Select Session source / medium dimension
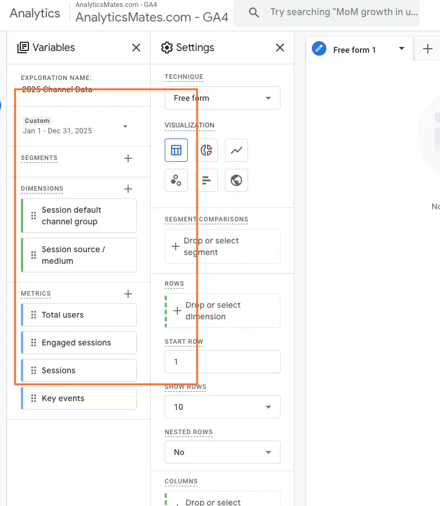Image resolution: width=440 pixels, height=506 pixels. [79, 255]
